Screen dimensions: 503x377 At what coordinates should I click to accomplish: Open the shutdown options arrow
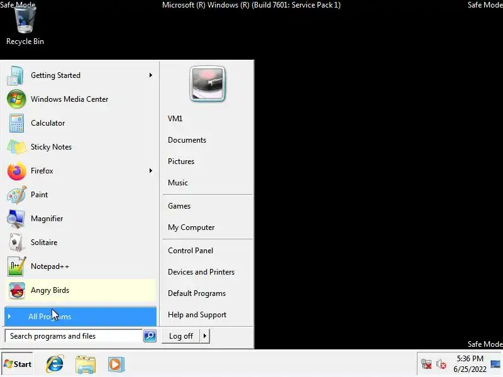pos(205,336)
